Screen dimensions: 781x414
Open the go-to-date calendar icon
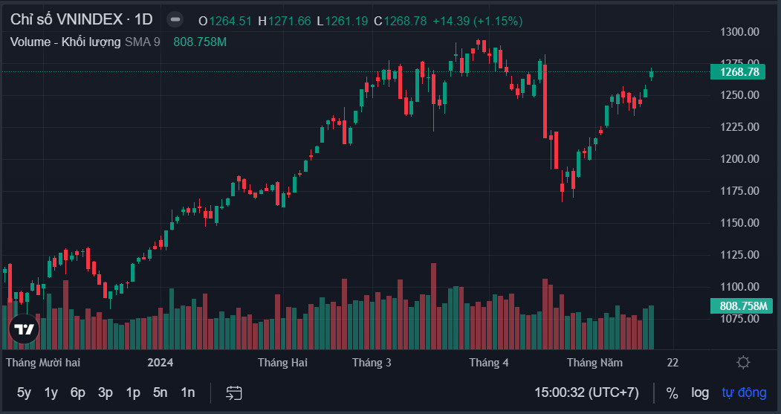pyautogui.click(x=233, y=392)
